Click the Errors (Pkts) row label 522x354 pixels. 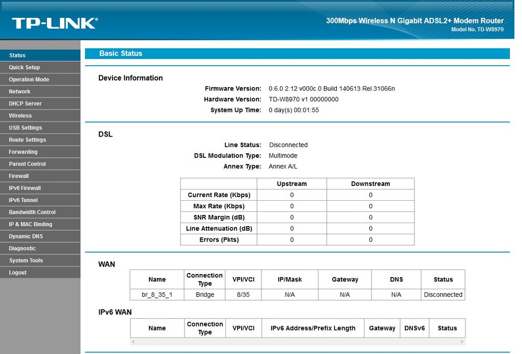click(x=219, y=239)
